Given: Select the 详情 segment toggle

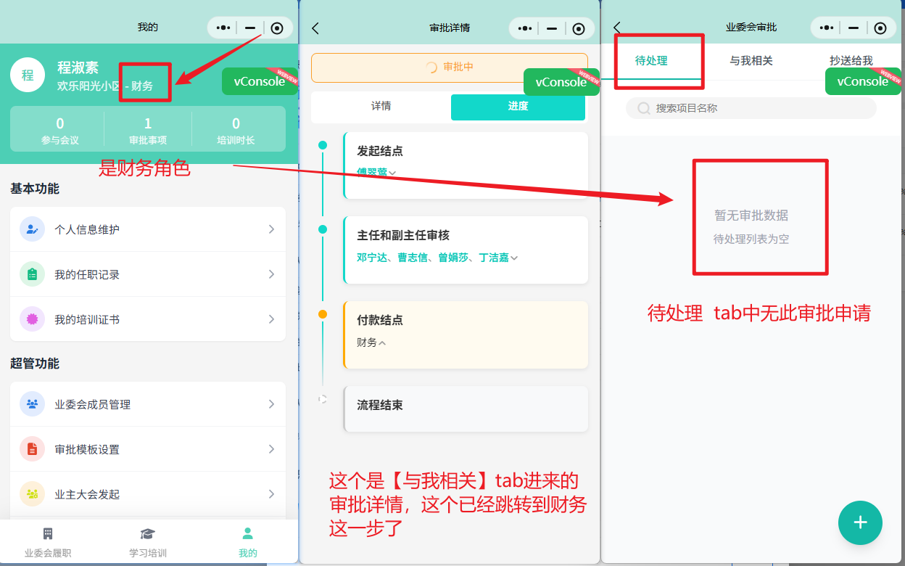Looking at the screenshot, I should tap(381, 106).
